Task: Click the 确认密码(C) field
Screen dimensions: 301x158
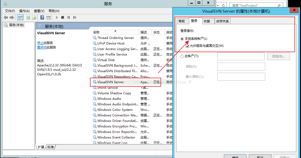Action: coord(241,77)
